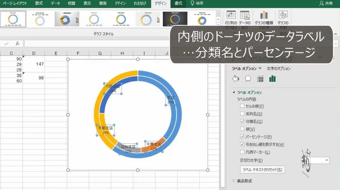Open the データ ribbon tab

pyautogui.click(x=55, y=3)
